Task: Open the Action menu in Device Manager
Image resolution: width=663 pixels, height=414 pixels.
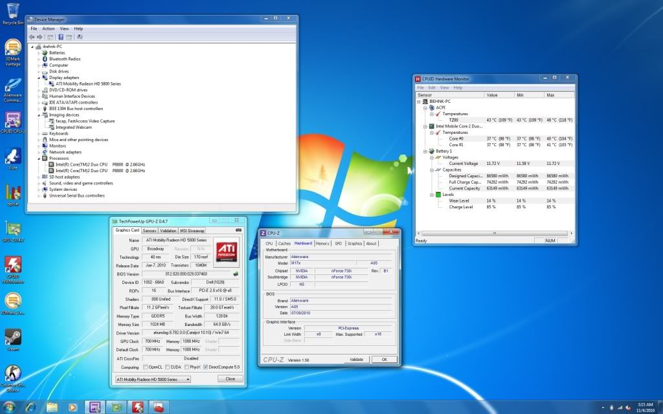Action: [x=48, y=28]
